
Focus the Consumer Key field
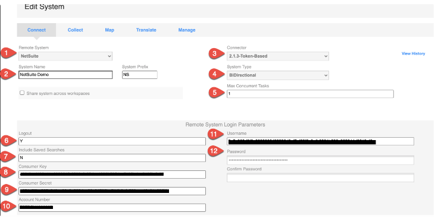click(x=112, y=175)
